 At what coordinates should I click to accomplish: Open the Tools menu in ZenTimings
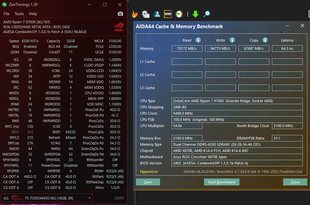click(x=19, y=14)
